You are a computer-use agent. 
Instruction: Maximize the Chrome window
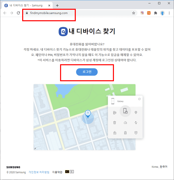(159, 3)
